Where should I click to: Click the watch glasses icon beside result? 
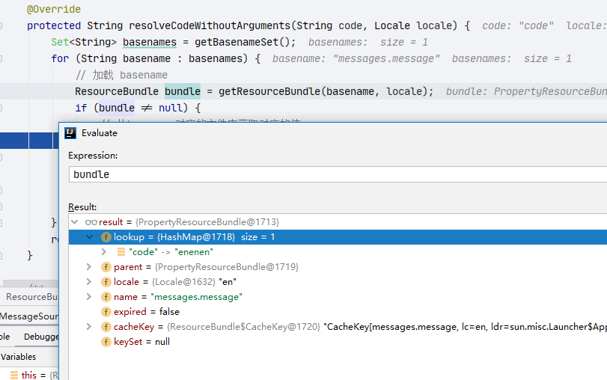point(91,222)
